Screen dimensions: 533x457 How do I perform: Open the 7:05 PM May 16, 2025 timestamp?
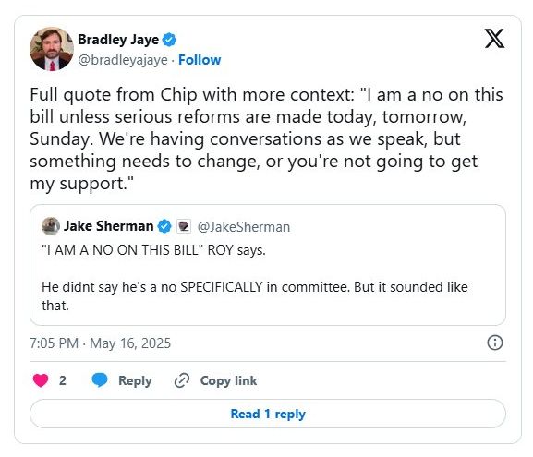(x=101, y=343)
